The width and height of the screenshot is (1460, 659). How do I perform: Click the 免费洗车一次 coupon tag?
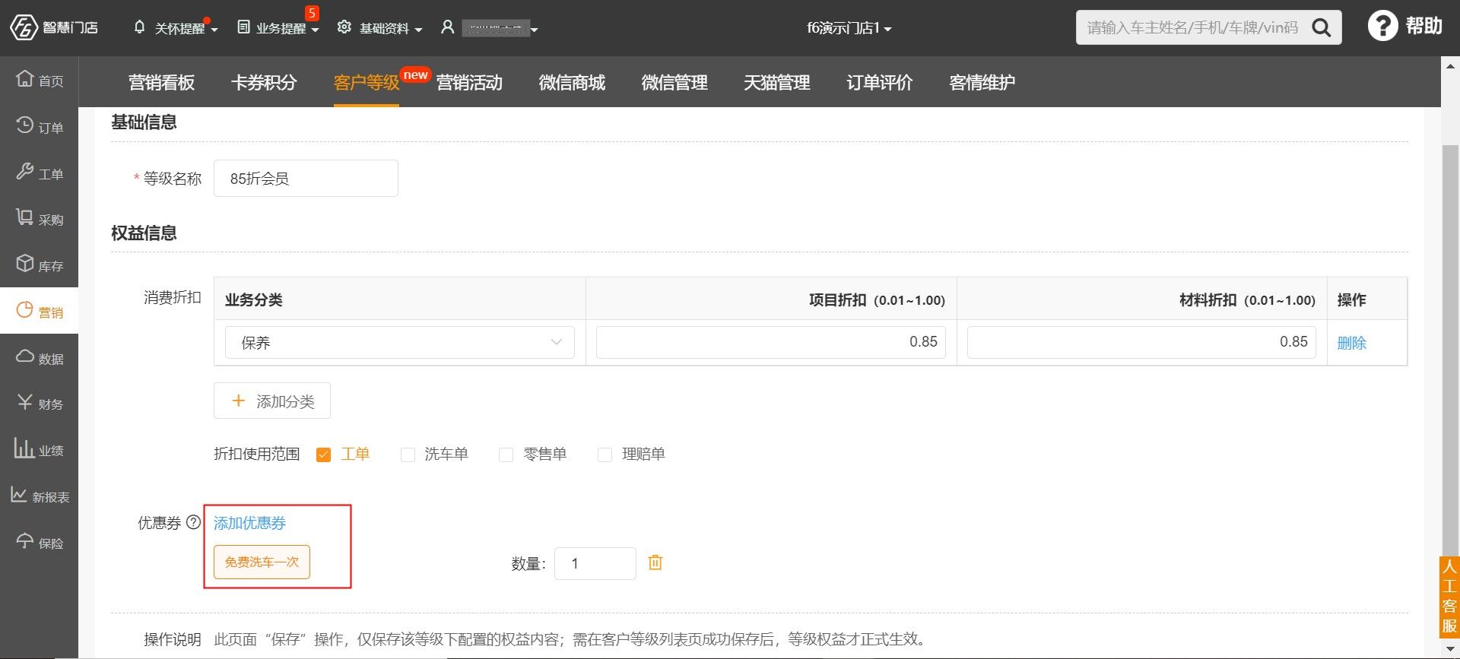[x=262, y=562]
